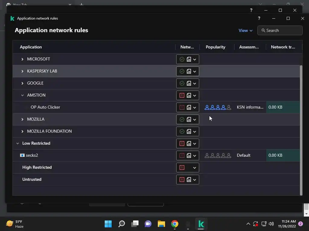The image size is (309, 231).
Task: Click the popularity user icons for secks2
Action: pyautogui.click(x=218, y=156)
